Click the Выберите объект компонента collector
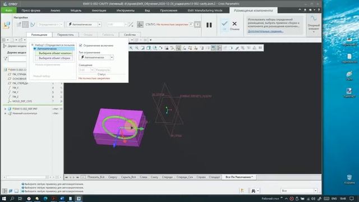 click(x=54, y=53)
